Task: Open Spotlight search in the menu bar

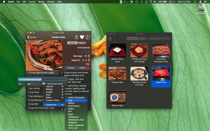Action: 195,2
